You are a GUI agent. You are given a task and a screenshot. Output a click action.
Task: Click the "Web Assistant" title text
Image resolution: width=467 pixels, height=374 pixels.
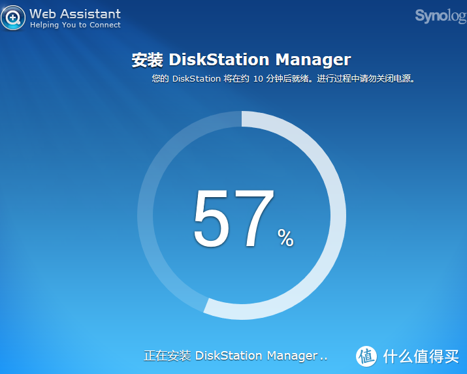coord(75,13)
